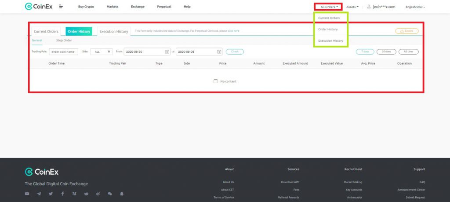450x202 pixels.
Task: Click the Trading Pair column header
Action: pyautogui.click(x=118, y=63)
